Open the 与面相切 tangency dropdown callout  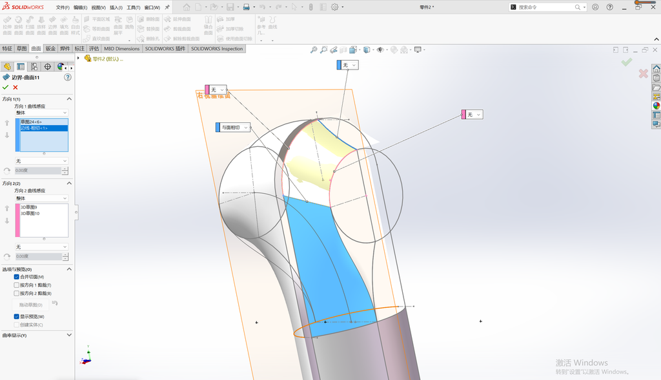(x=233, y=128)
